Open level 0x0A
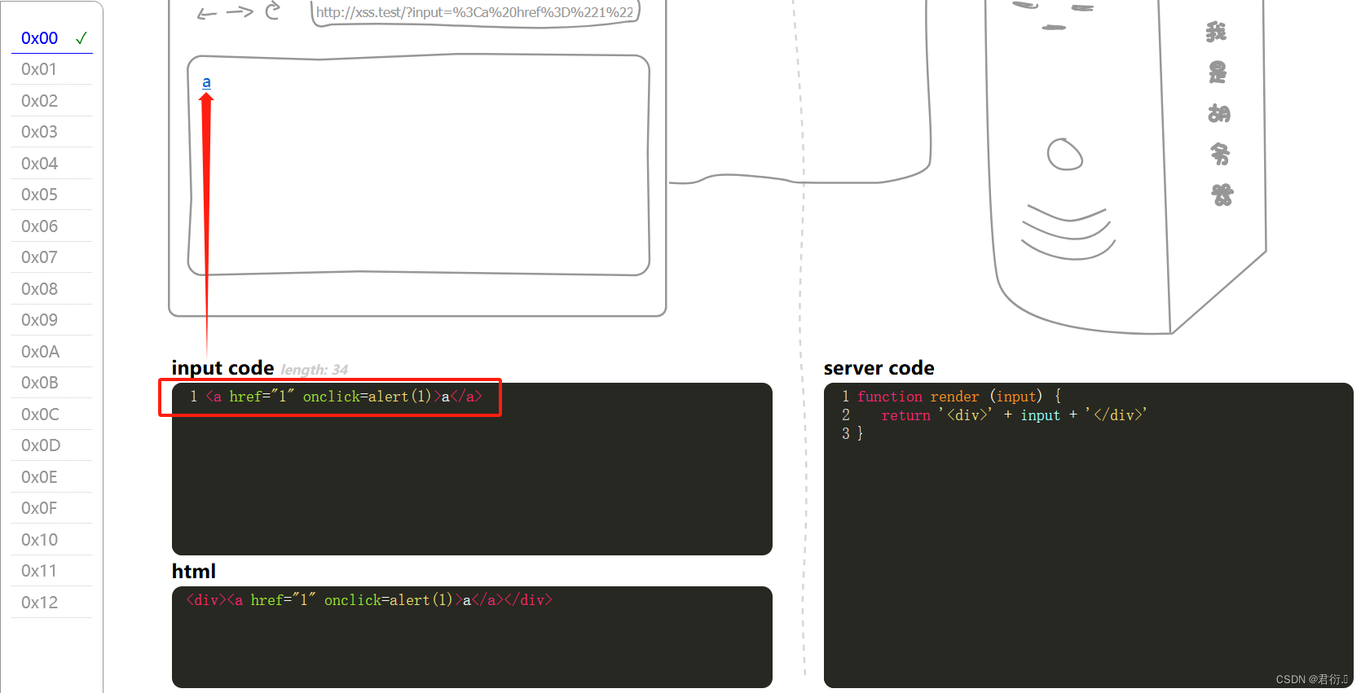Image resolution: width=1361 pixels, height=693 pixels. [x=40, y=352]
